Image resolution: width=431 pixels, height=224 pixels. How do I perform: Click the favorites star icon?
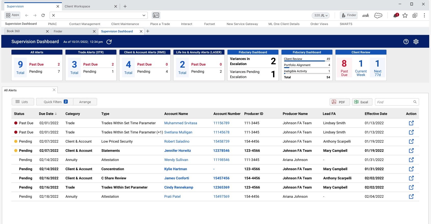tap(405, 16)
